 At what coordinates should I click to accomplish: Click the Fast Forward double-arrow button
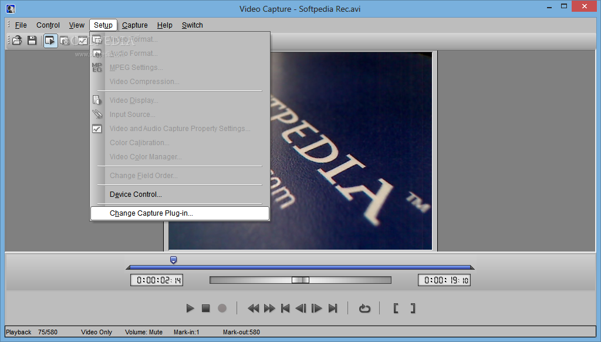pos(269,309)
